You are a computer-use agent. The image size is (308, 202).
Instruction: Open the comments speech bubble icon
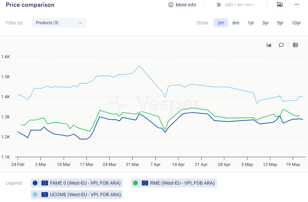tap(281, 45)
